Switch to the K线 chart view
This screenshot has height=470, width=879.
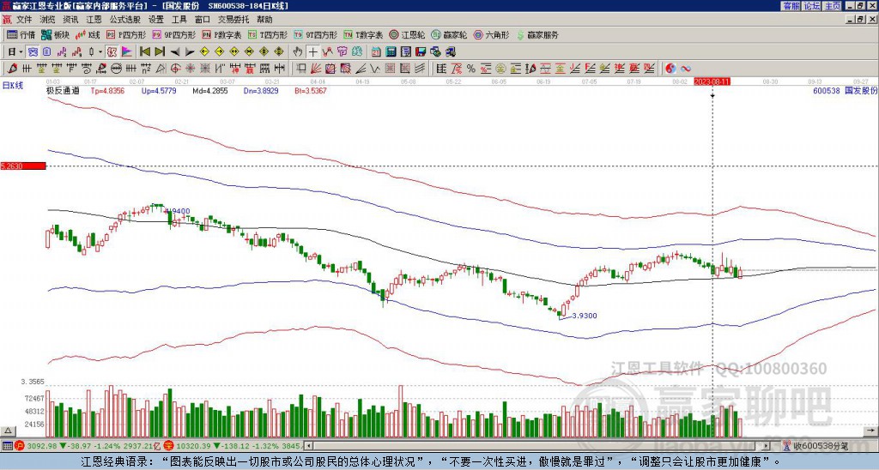point(87,34)
